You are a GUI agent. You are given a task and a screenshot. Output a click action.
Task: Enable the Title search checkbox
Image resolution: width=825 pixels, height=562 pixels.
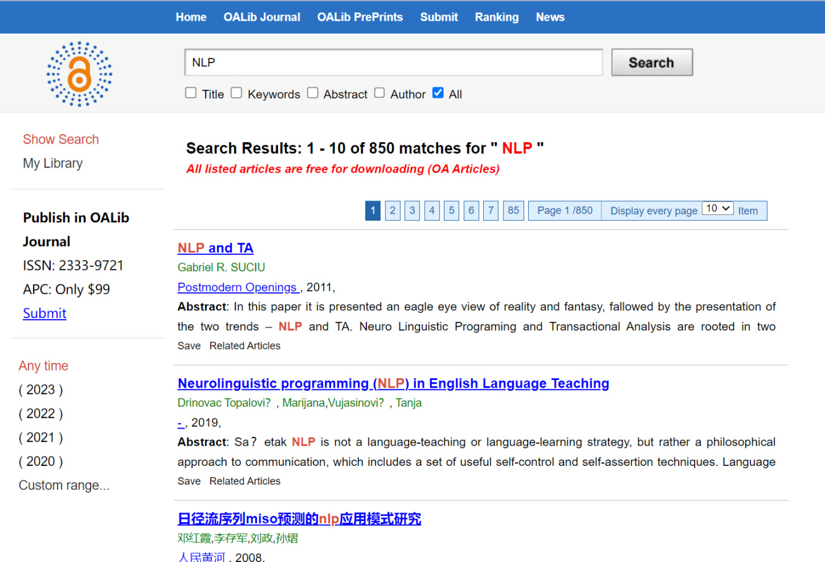[x=191, y=93]
